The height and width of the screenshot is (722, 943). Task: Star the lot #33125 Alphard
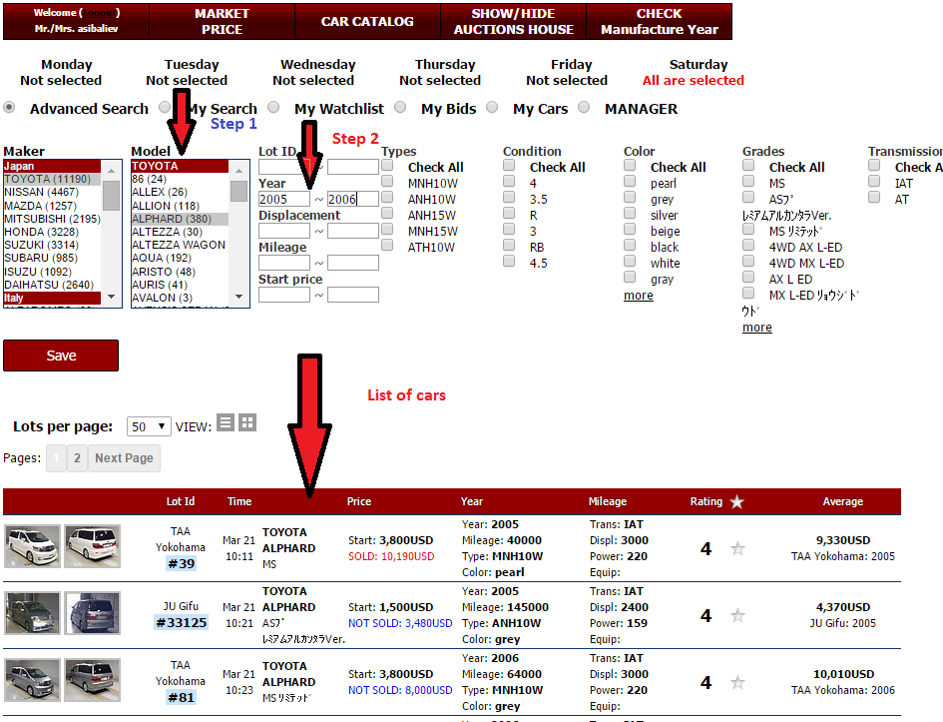[737, 616]
